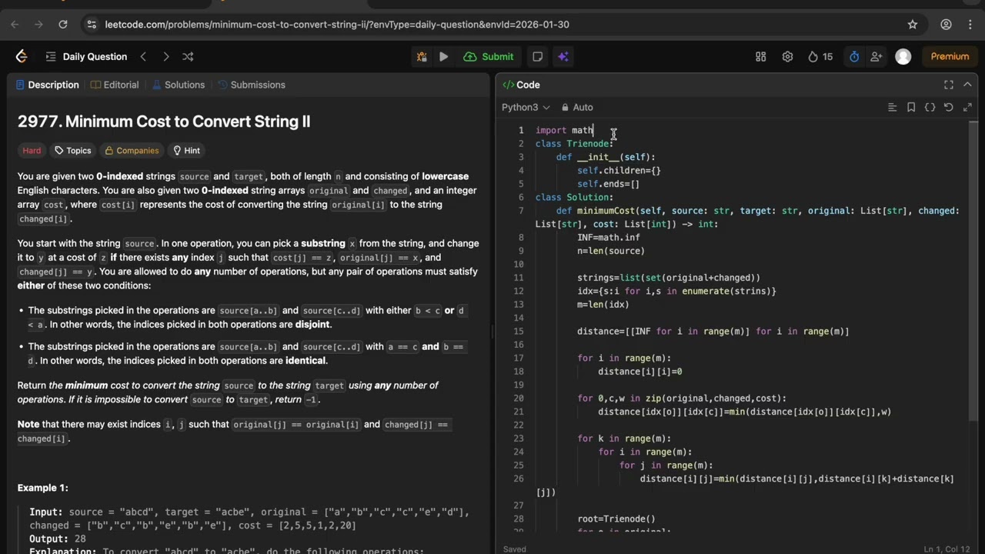Switch to the Description tab

point(47,85)
